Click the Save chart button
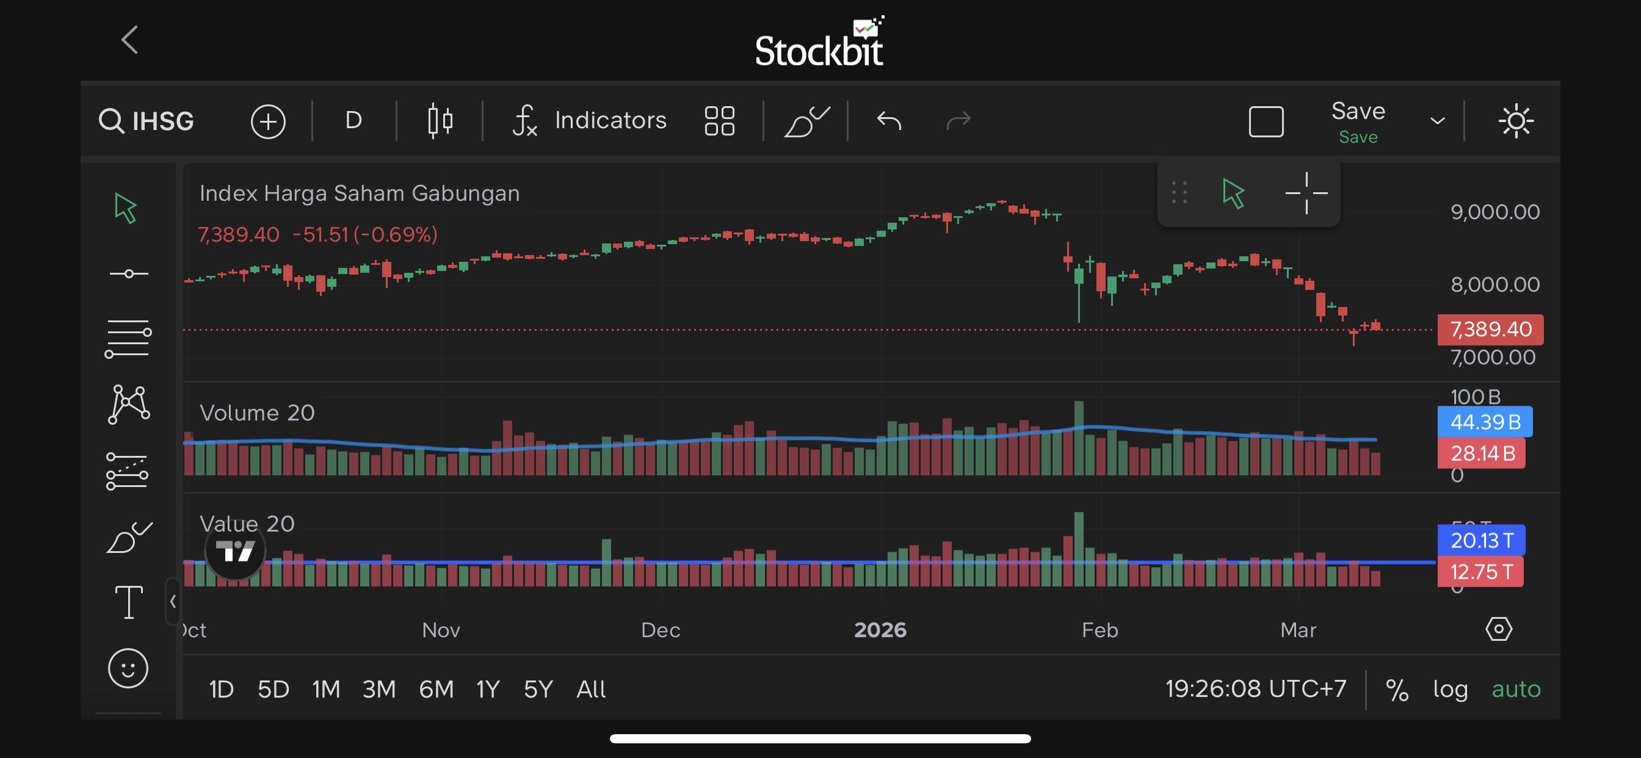 pyautogui.click(x=1358, y=120)
